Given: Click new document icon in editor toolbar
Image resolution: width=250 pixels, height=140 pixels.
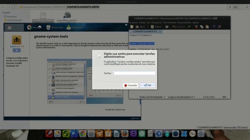Looking at the screenshot, I should (132, 27).
